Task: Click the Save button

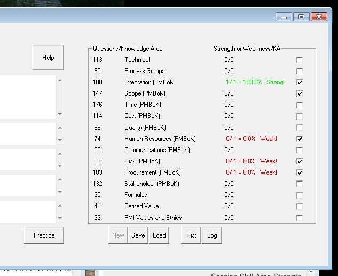Action: coord(138,235)
